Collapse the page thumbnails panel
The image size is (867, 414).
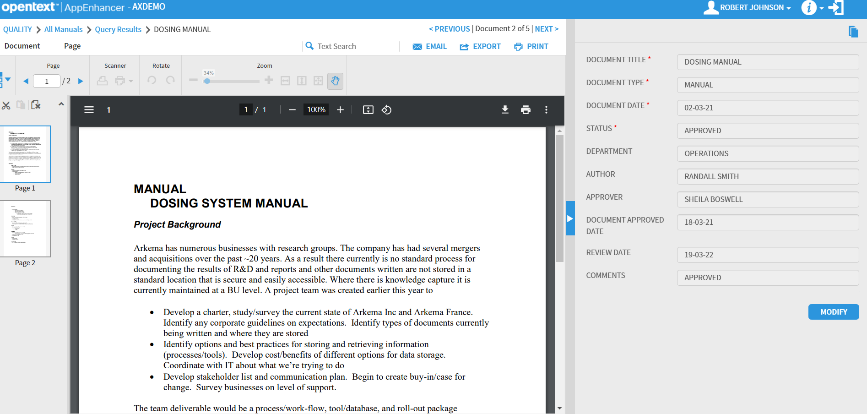coord(61,104)
